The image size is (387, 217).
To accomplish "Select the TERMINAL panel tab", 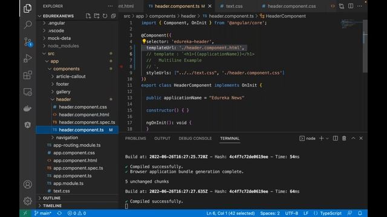I will tap(230, 138).
